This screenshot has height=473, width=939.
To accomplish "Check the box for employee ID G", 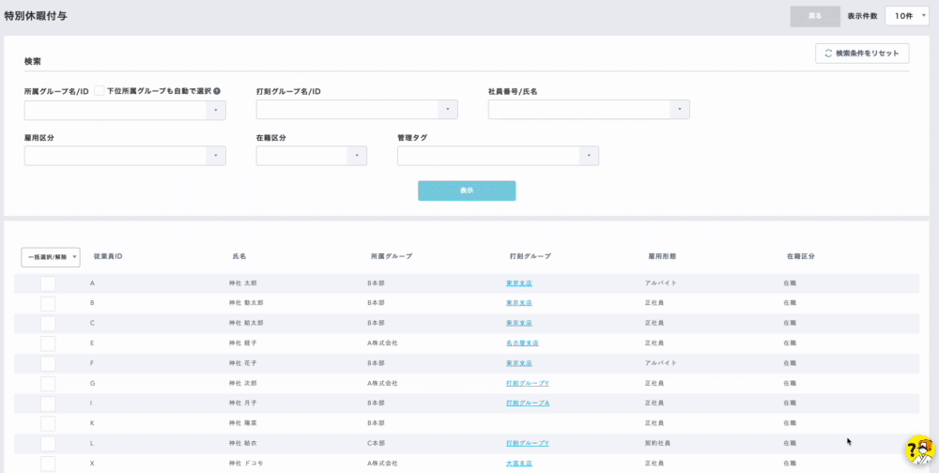I will coord(48,384).
